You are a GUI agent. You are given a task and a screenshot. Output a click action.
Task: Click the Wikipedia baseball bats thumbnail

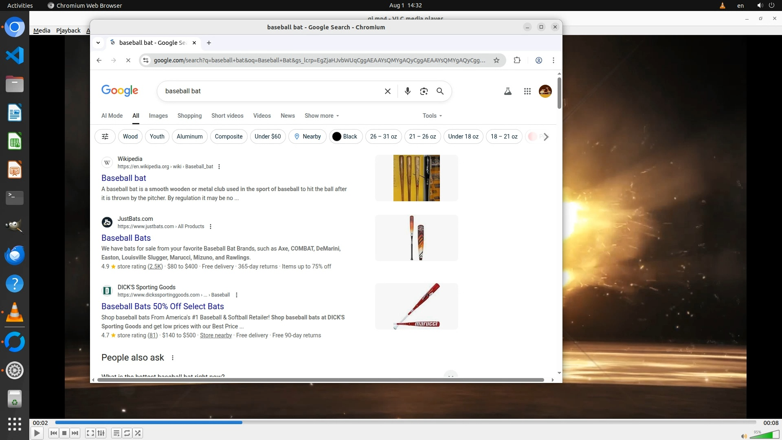416,178
